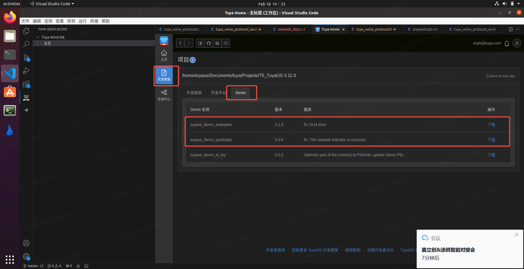Image resolution: width=524 pixels, height=269 pixels.
Task: Open the user avatar next to maht@tuya.com
Action: (x=517, y=43)
